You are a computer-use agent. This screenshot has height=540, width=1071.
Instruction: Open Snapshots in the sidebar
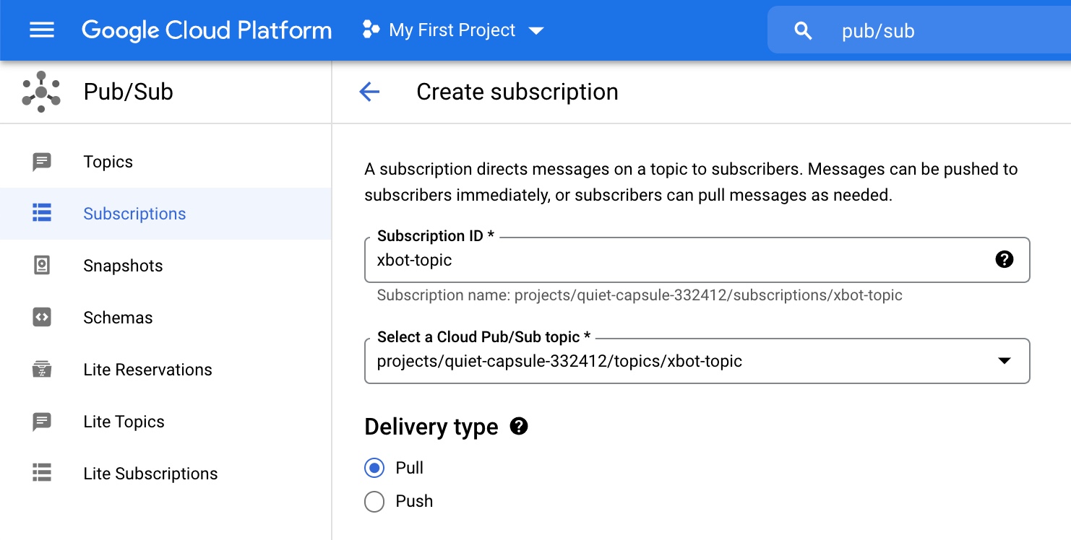point(165,266)
